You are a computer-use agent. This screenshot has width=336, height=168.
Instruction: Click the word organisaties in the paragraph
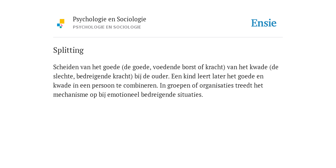click(217, 86)
